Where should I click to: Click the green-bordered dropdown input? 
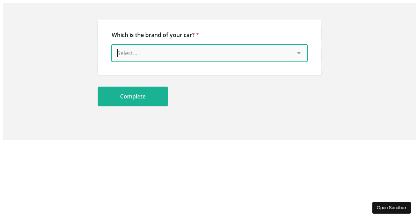pos(209,53)
